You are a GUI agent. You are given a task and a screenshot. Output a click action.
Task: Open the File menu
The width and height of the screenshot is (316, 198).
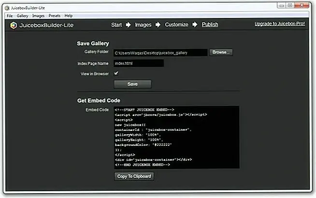(9, 16)
